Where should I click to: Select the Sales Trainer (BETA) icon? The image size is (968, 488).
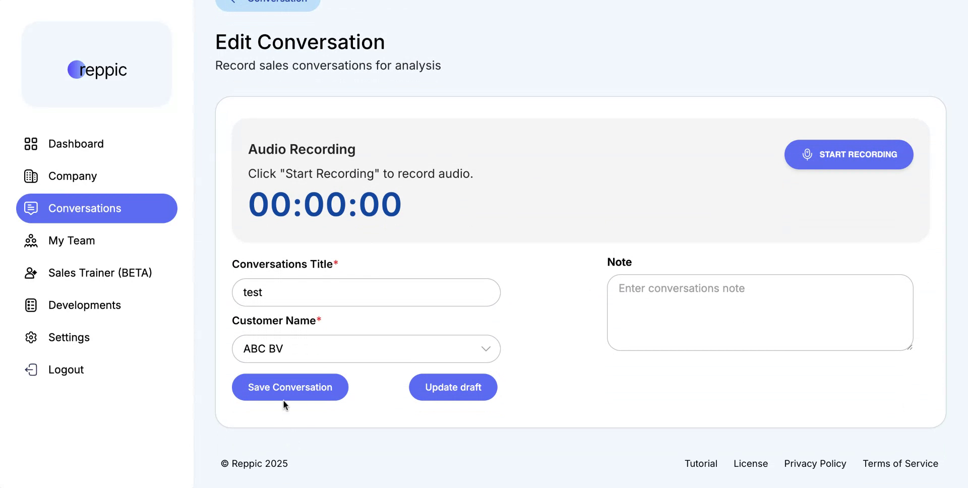coord(31,273)
